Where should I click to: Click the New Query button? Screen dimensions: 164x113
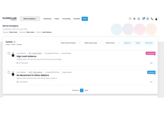(149, 43)
